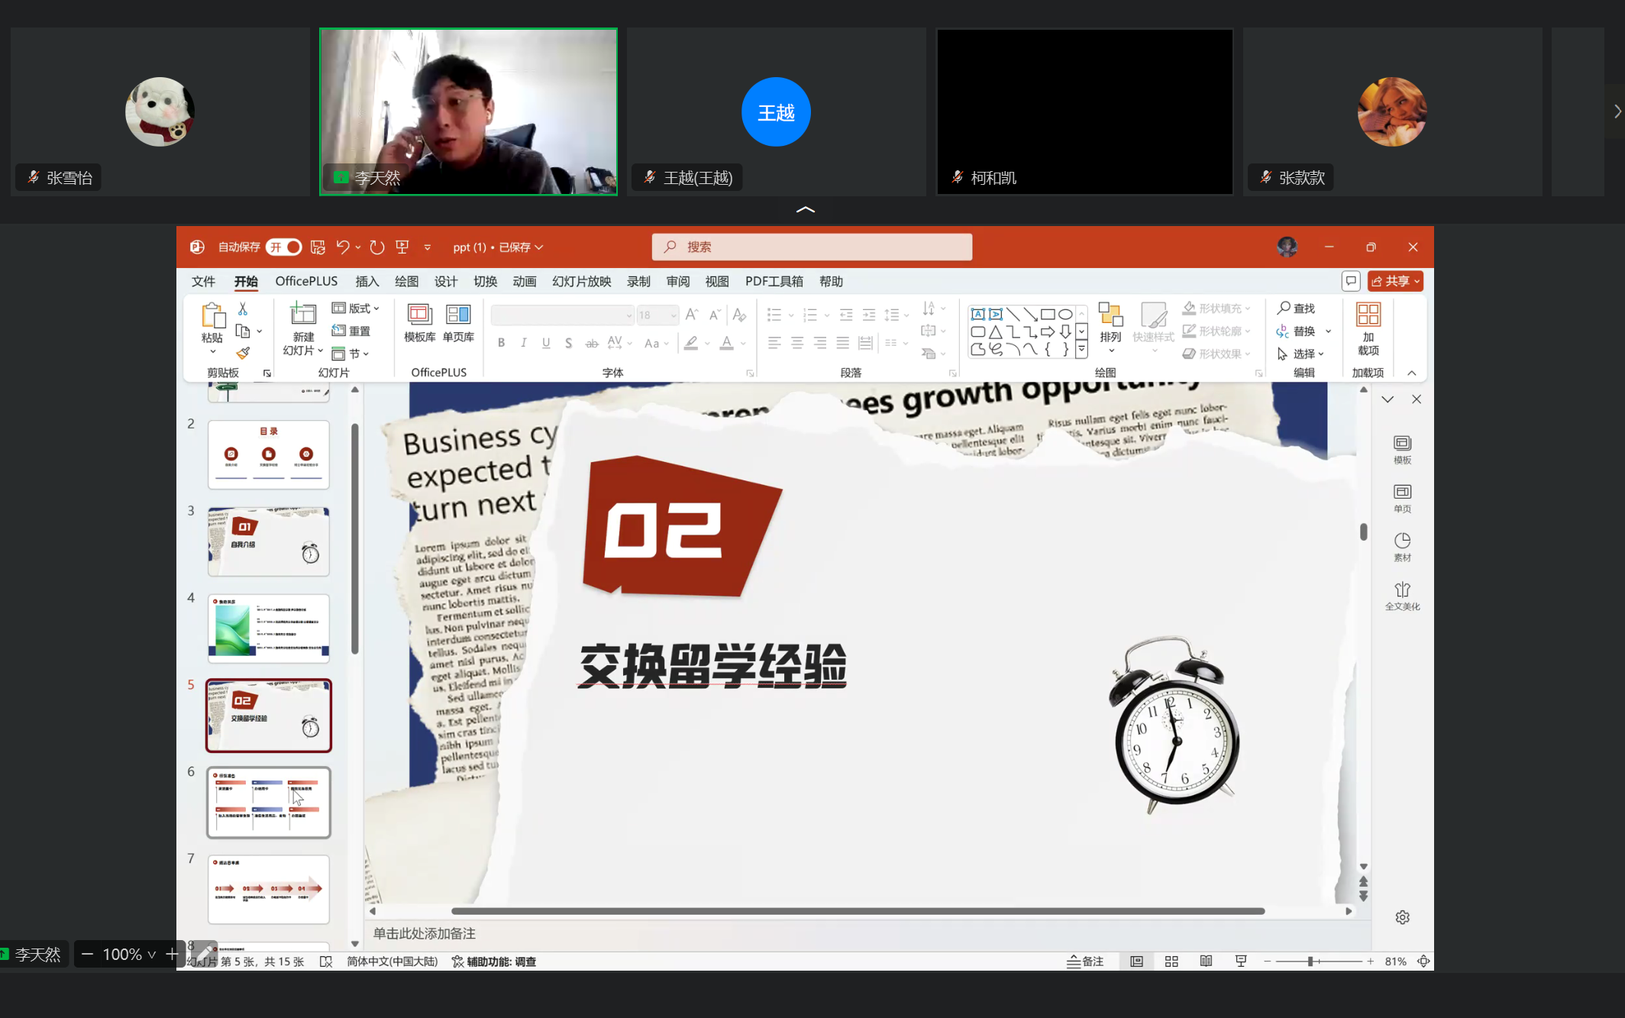This screenshot has height=1018, width=1625.
Task: Click 单击此处添加备注 notes area
Action: (425, 933)
